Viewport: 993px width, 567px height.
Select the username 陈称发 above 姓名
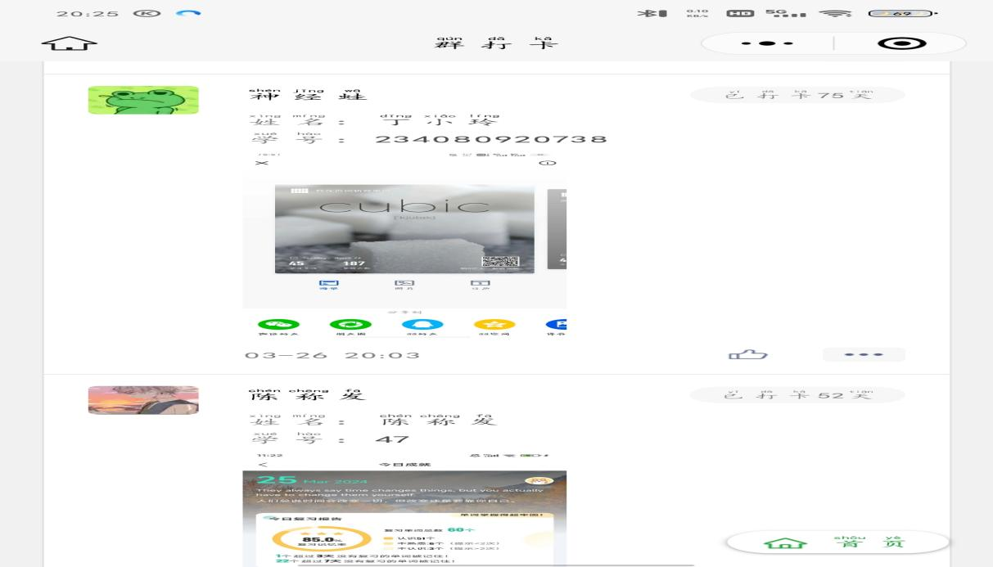308,395
